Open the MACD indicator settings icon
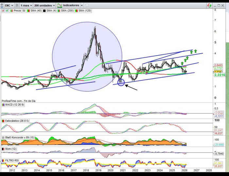Image resolution: width=229 pixels, height=176 pixels. 3,104
